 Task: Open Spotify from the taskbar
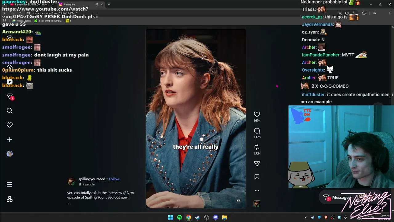click(x=179, y=217)
